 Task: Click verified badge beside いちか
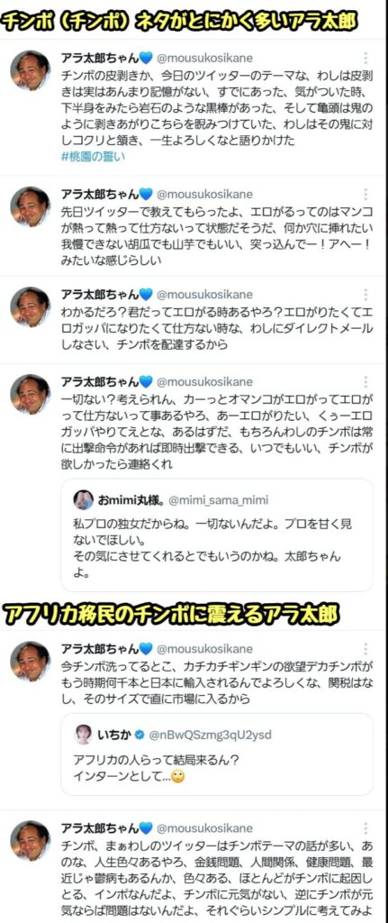(140, 736)
